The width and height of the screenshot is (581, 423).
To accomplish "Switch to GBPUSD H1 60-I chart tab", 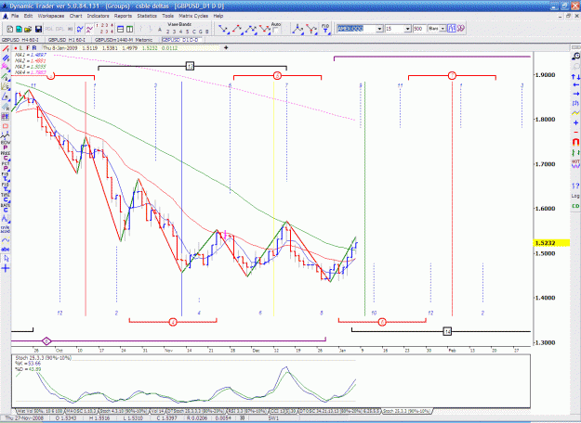I will point(67,40).
